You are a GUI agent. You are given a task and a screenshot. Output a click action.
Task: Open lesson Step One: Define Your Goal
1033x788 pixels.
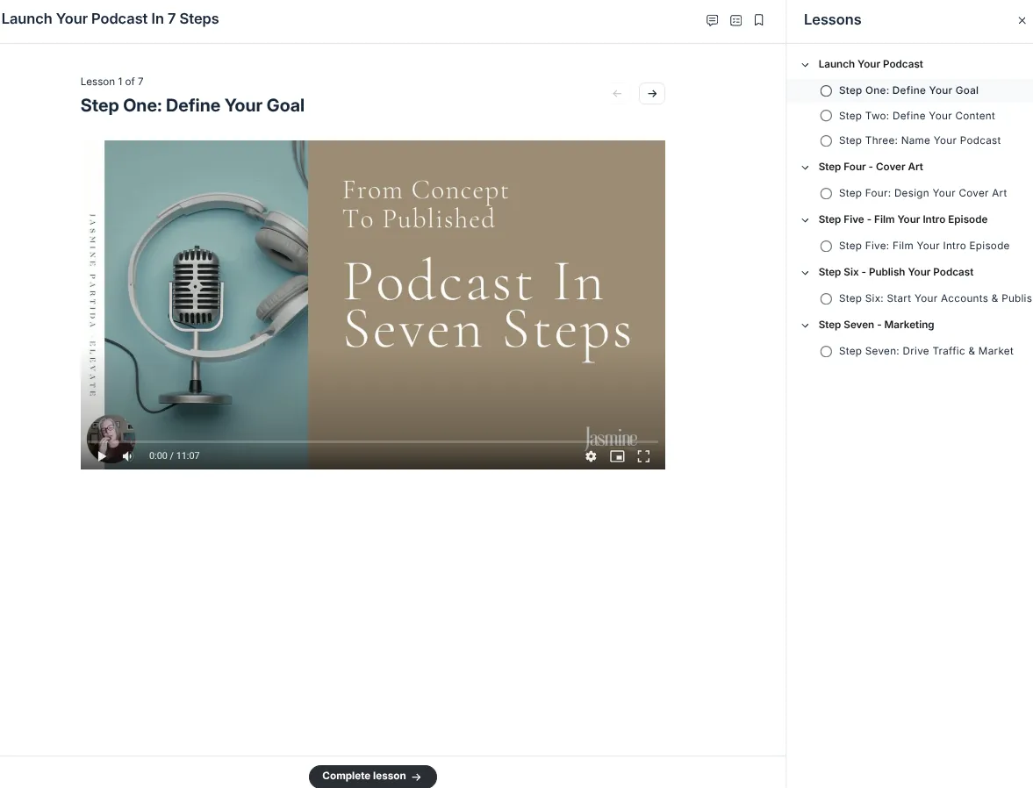[908, 90]
